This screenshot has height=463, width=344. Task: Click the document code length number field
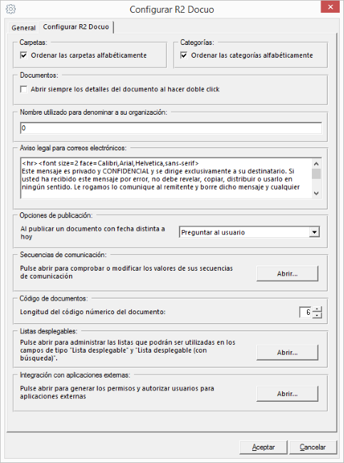click(x=306, y=312)
